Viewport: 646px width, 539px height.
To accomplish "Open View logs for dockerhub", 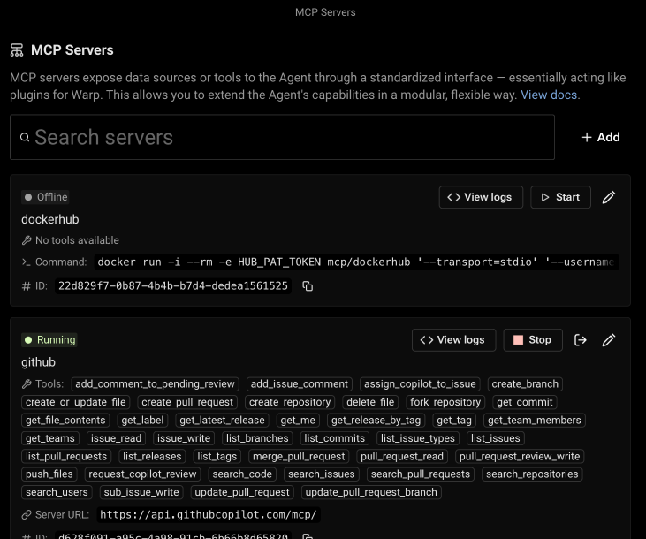I will click(481, 197).
